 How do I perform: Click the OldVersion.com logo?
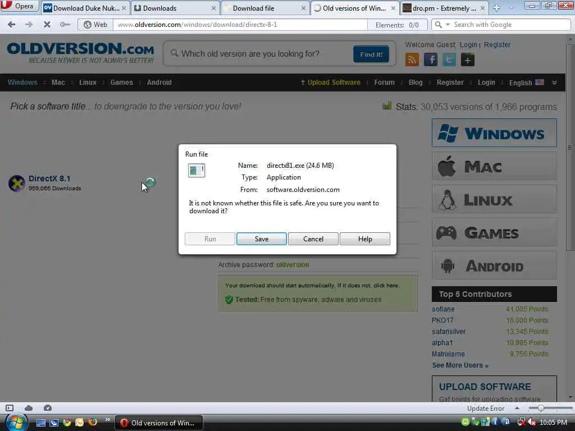click(x=80, y=53)
